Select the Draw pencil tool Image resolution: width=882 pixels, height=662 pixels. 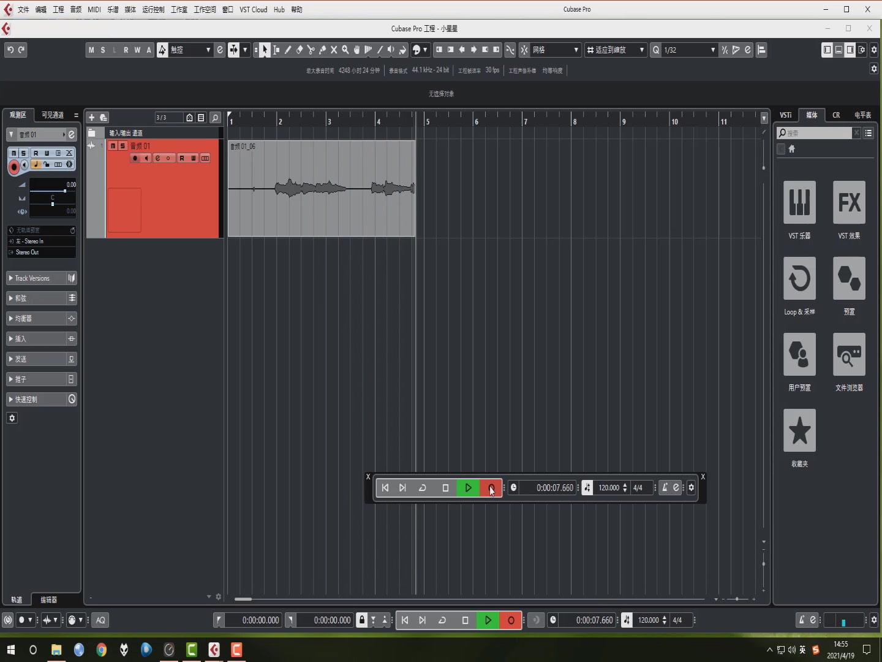(x=288, y=50)
